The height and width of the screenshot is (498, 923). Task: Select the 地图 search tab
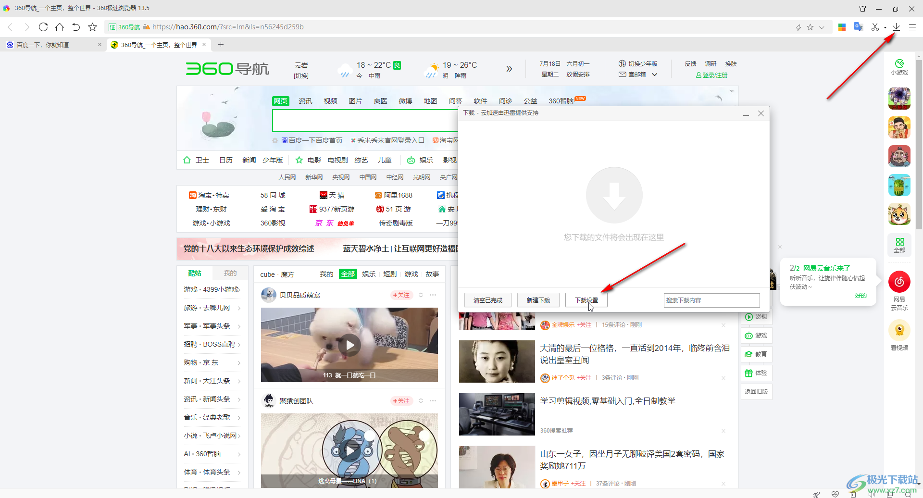[430, 101]
